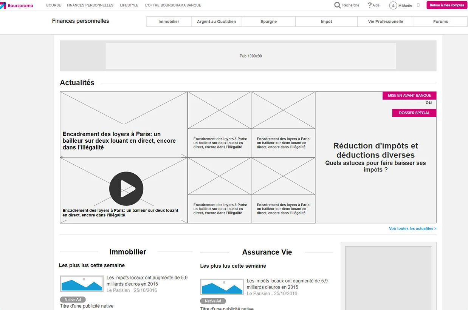
Task: Select the Vie Professionnelle tab
Action: (386, 22)
